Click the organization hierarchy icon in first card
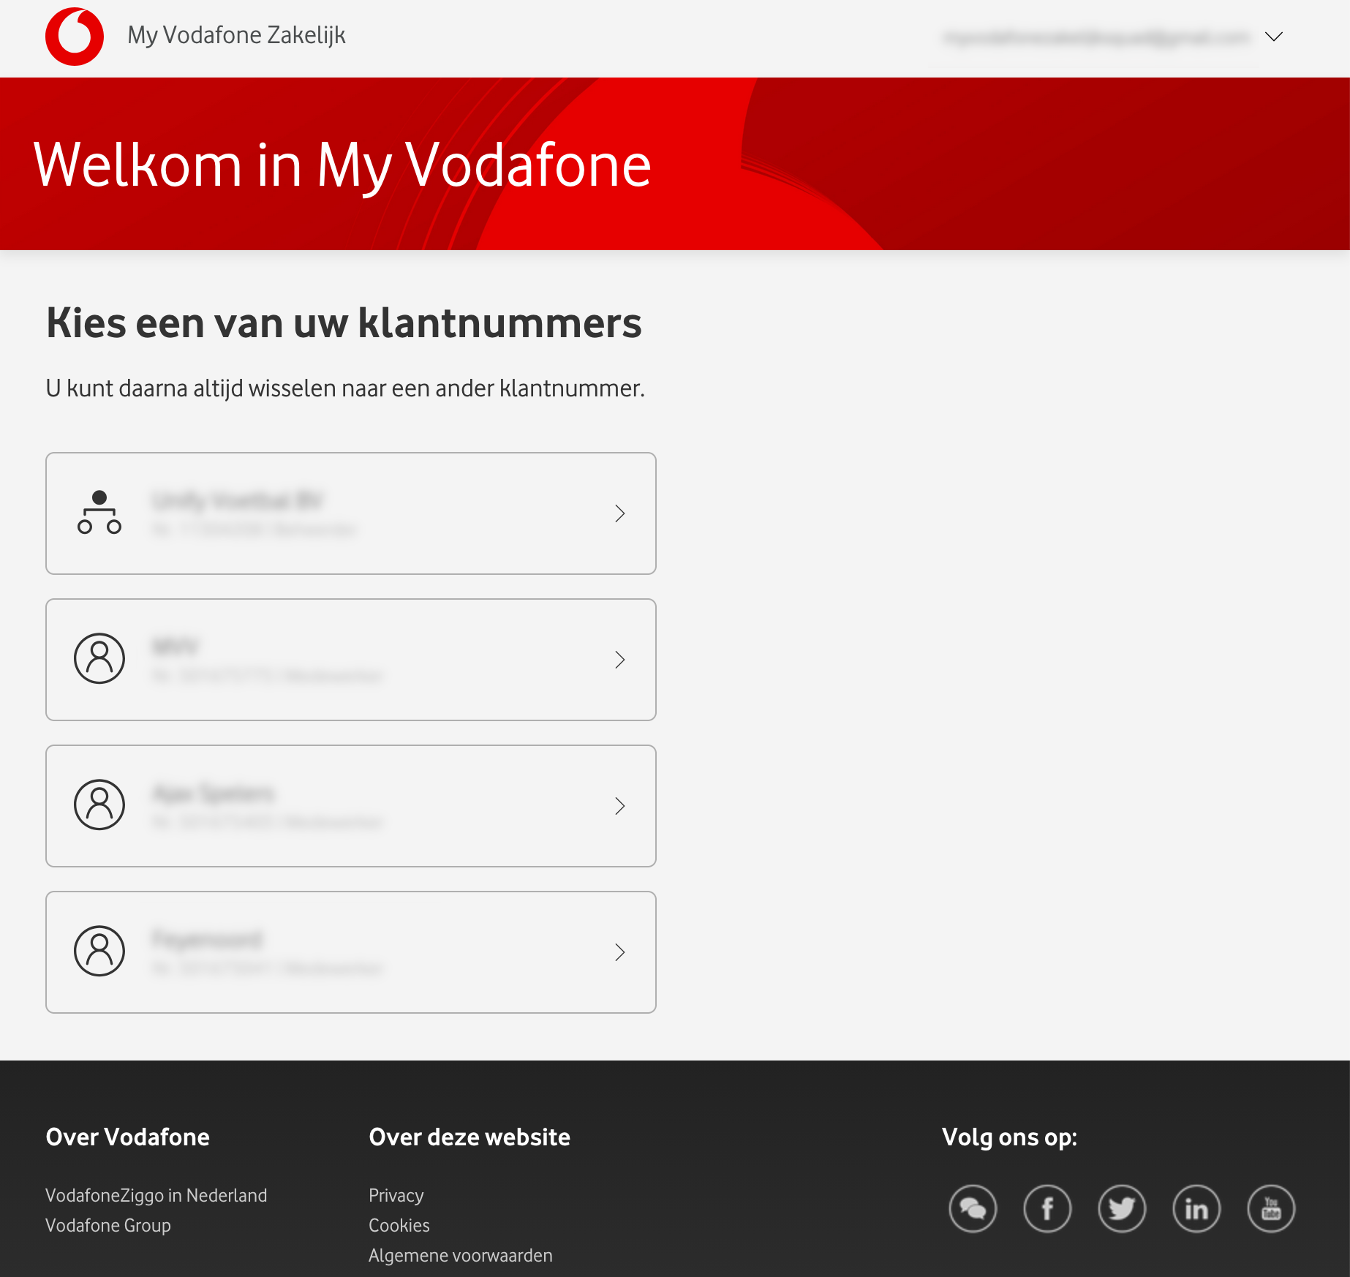Viewport: 1350px width, 1277px height. tap(99, 513)
